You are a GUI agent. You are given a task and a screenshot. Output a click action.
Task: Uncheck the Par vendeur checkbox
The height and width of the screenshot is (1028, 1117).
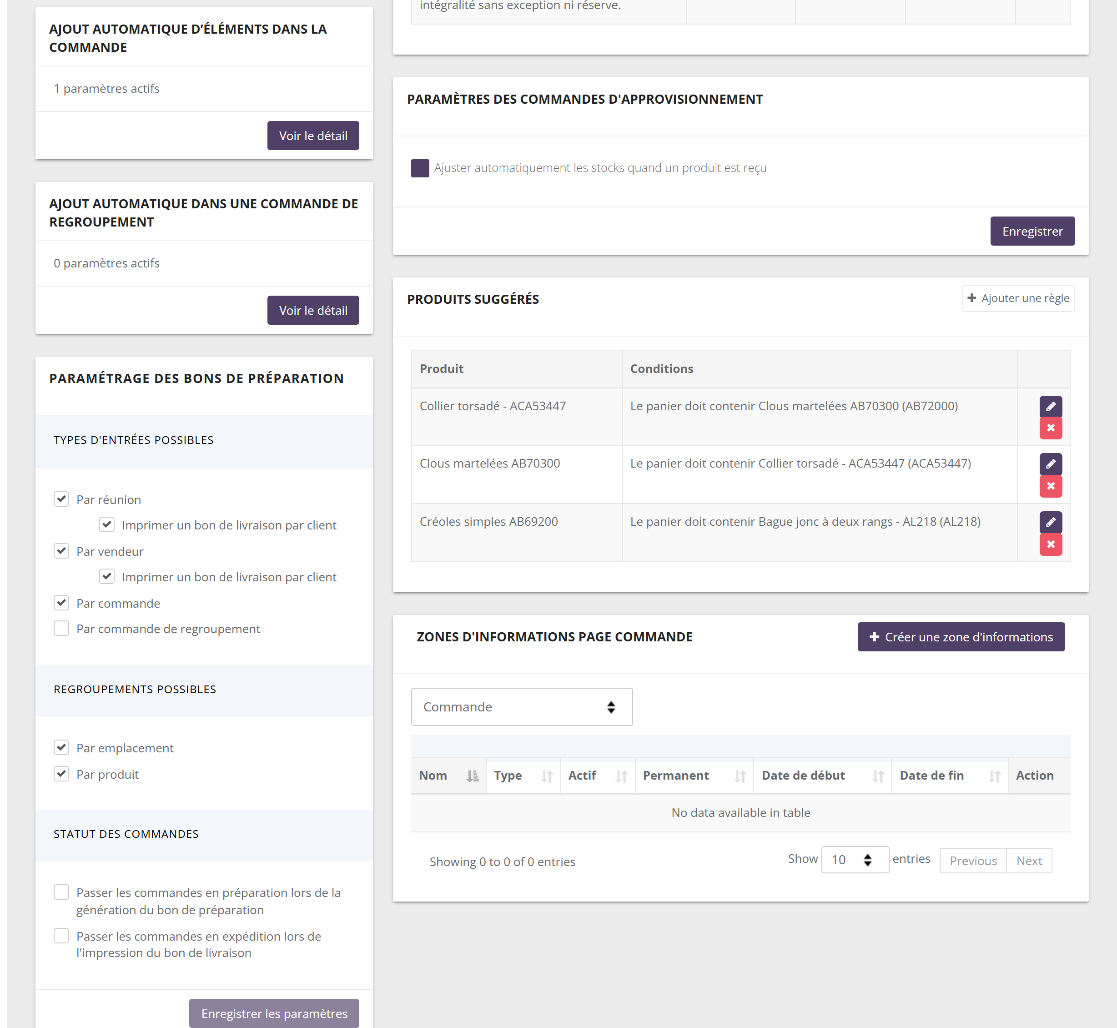click(61, 551)
